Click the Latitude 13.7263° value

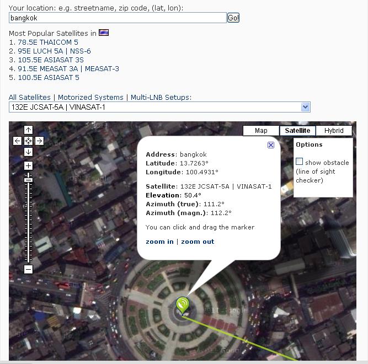(194, 163)
